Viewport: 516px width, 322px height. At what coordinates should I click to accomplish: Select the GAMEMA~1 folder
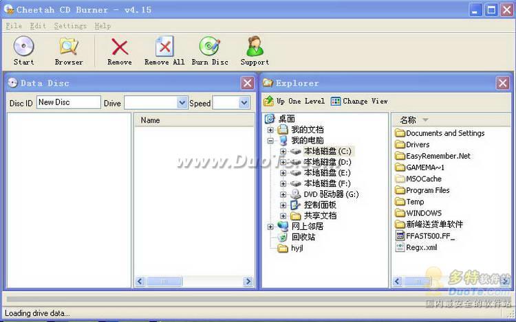(420, 168)
